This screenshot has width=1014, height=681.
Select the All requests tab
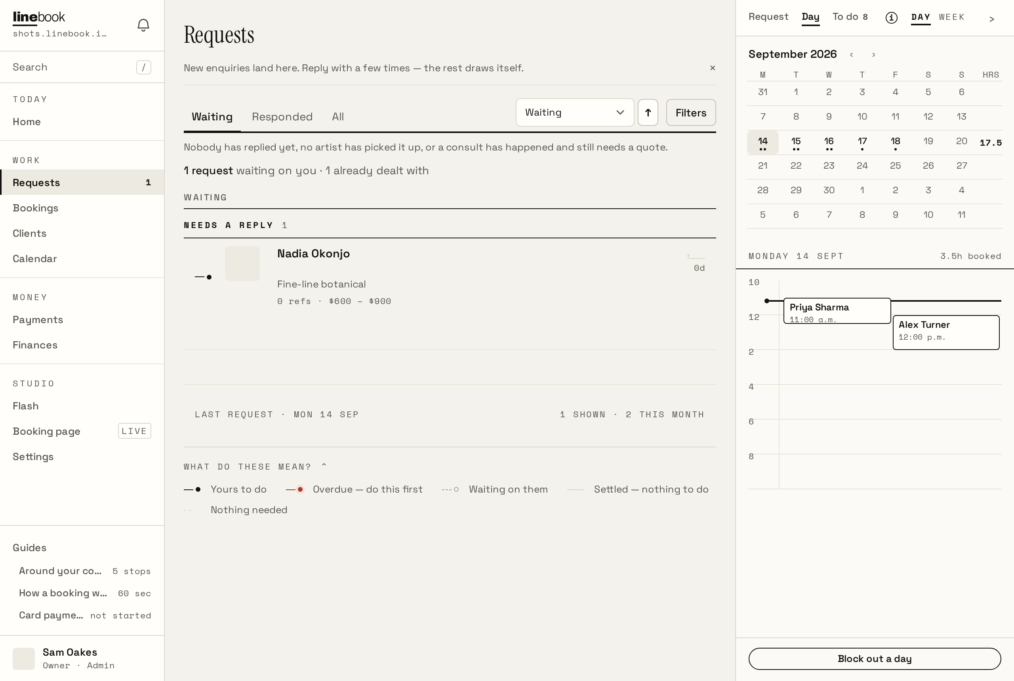point(337,117)
